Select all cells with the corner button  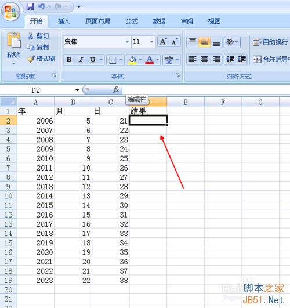9,102
